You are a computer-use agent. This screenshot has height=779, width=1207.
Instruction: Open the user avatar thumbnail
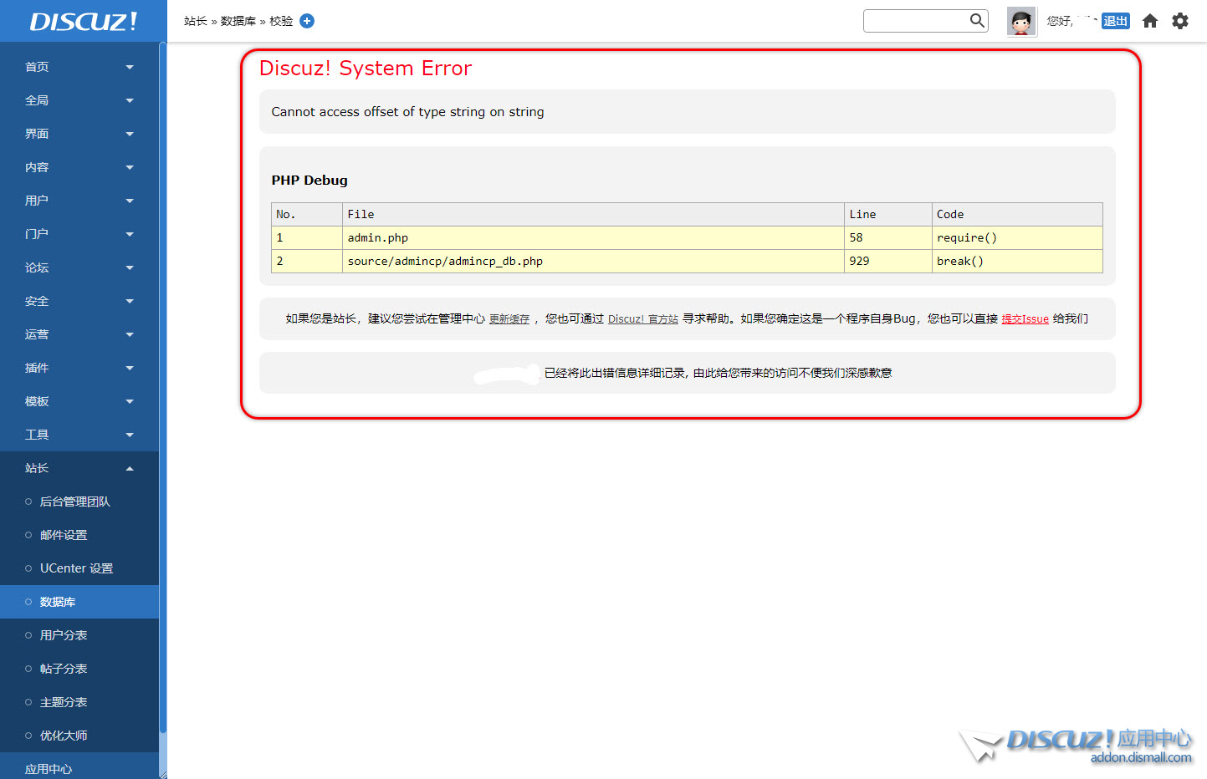pyautogui.click(x=1021, y=21)
